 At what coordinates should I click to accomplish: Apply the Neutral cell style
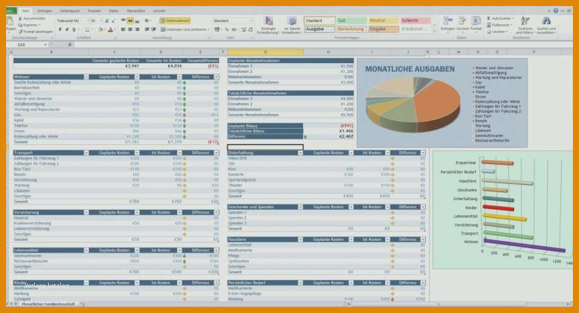tap(383, 21)
